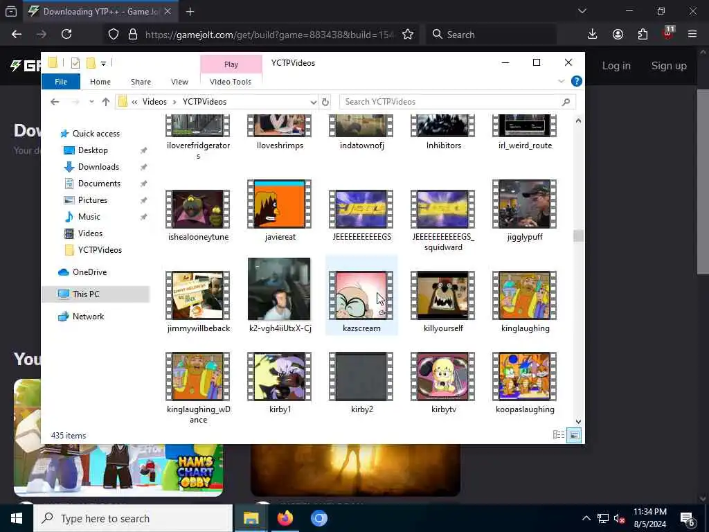Viewport: 709px width, 532px height.
Task: Refresh the YCTPVideos folder view
Action: (x=325, y=102)
